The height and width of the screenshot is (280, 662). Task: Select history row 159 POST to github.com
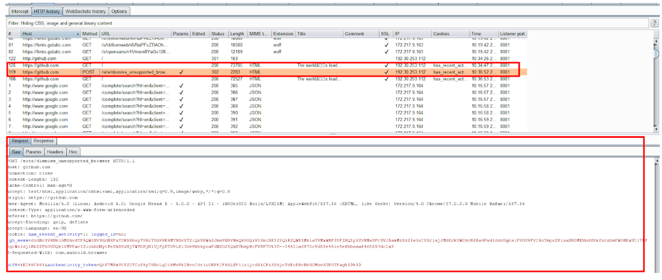coord(266,72)
